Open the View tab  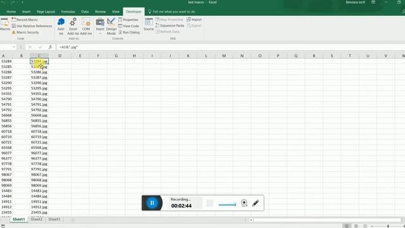(x=116, y=11)
